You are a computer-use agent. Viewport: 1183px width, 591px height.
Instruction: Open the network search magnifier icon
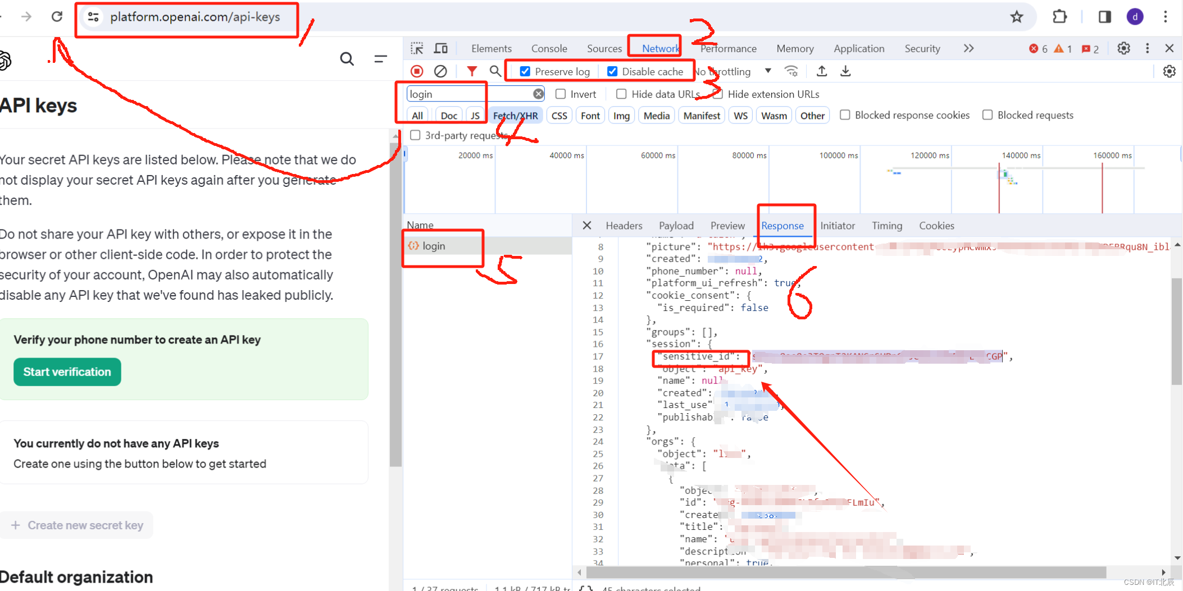click(x=495, y=71)
